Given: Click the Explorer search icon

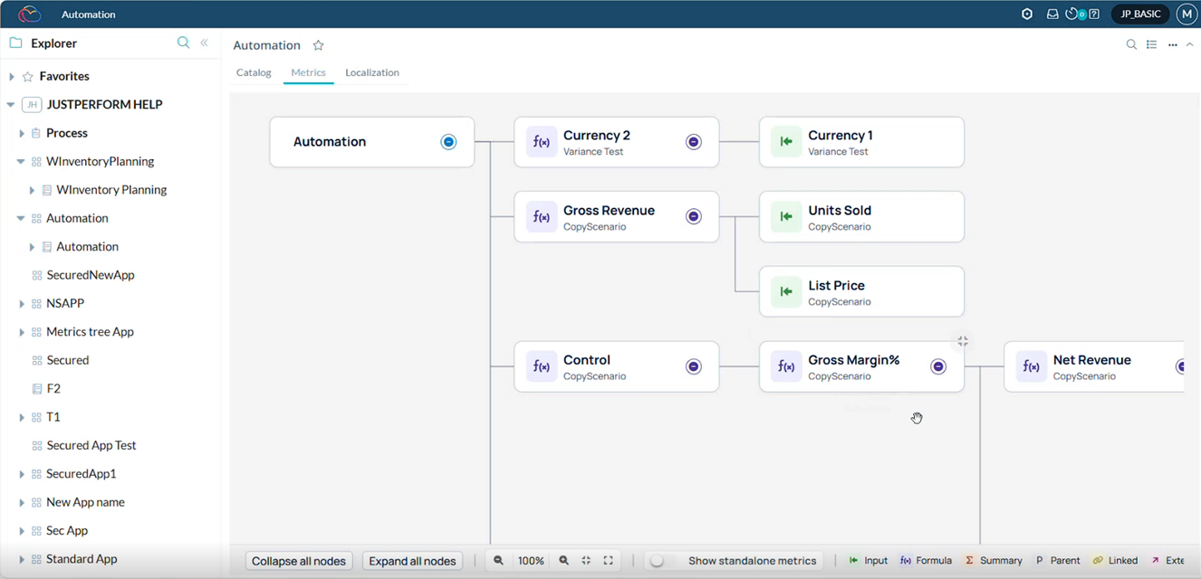Looking at the screenshot, I should 183,43.
